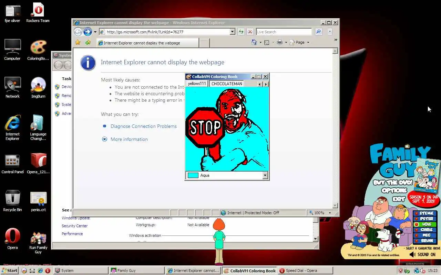This screenshot has width=441, height=275.
Task: Click the Aqua color swatch in the combo box
Action: 193,175
